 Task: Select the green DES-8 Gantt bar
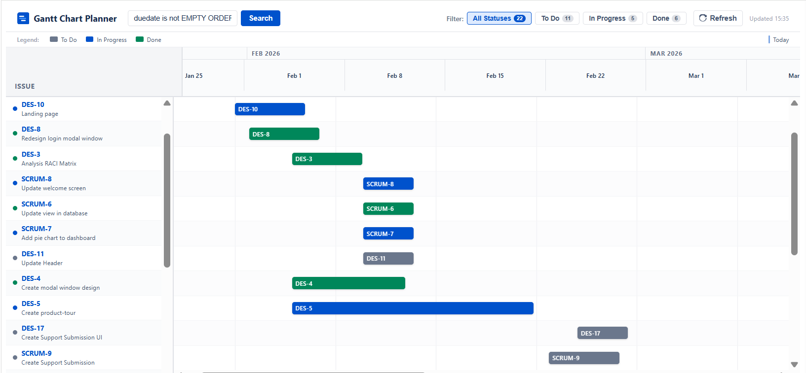284,134
